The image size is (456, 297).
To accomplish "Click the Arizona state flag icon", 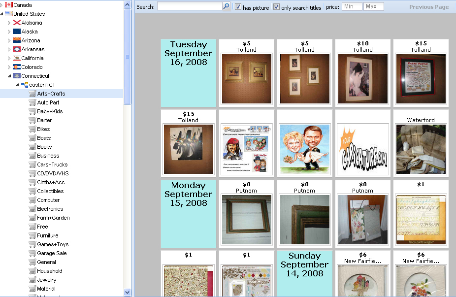I will (x=17, y=40).
